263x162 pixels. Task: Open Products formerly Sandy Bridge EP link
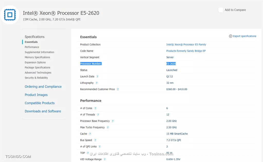tap(186, 51)
